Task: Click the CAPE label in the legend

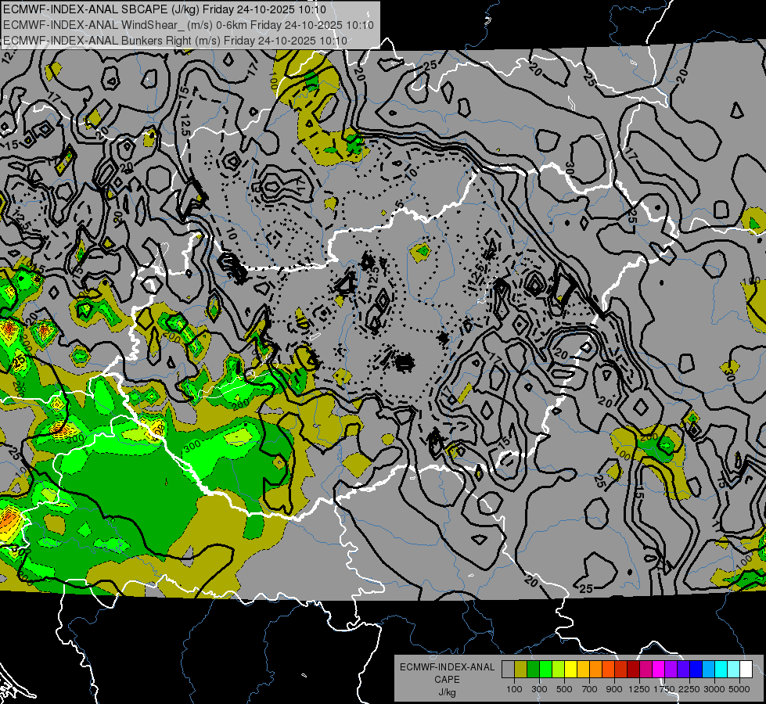Action: (447, 680)
